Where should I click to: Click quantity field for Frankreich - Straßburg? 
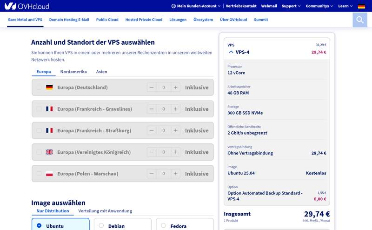[x=163, y=131]
